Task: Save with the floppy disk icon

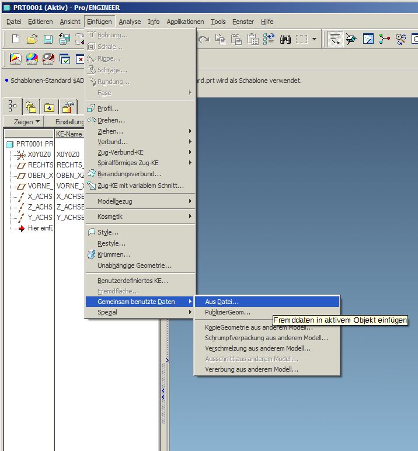Action: (x=48, y=39)
